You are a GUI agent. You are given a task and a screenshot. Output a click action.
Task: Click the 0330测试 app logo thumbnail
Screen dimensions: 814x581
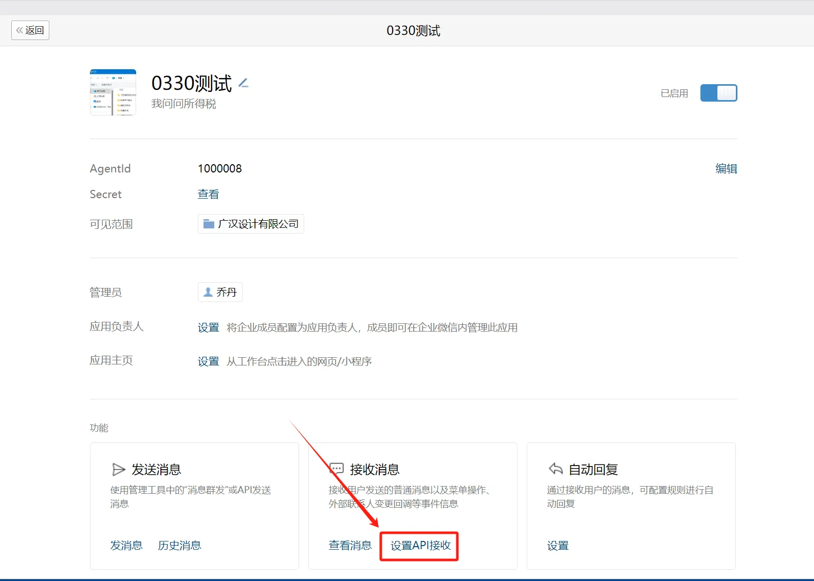point(113,92)
